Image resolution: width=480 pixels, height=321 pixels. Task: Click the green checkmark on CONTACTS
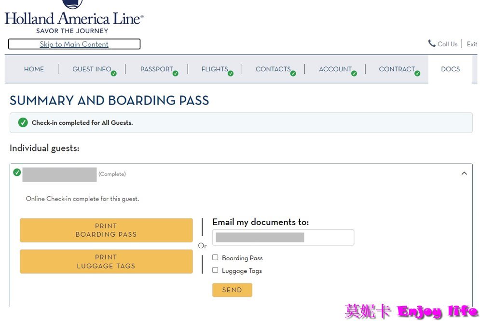click(x=294, y=73)
